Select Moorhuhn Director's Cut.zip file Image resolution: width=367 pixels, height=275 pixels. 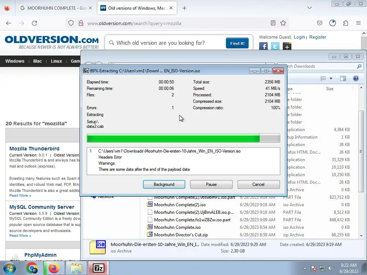[181, 235]
